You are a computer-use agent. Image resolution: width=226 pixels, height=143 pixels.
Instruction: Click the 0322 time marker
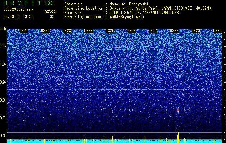pos(45,31)
